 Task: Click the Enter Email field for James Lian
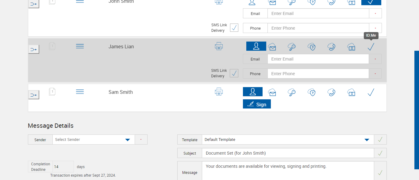pyautogui.click(x=318, y=59)
